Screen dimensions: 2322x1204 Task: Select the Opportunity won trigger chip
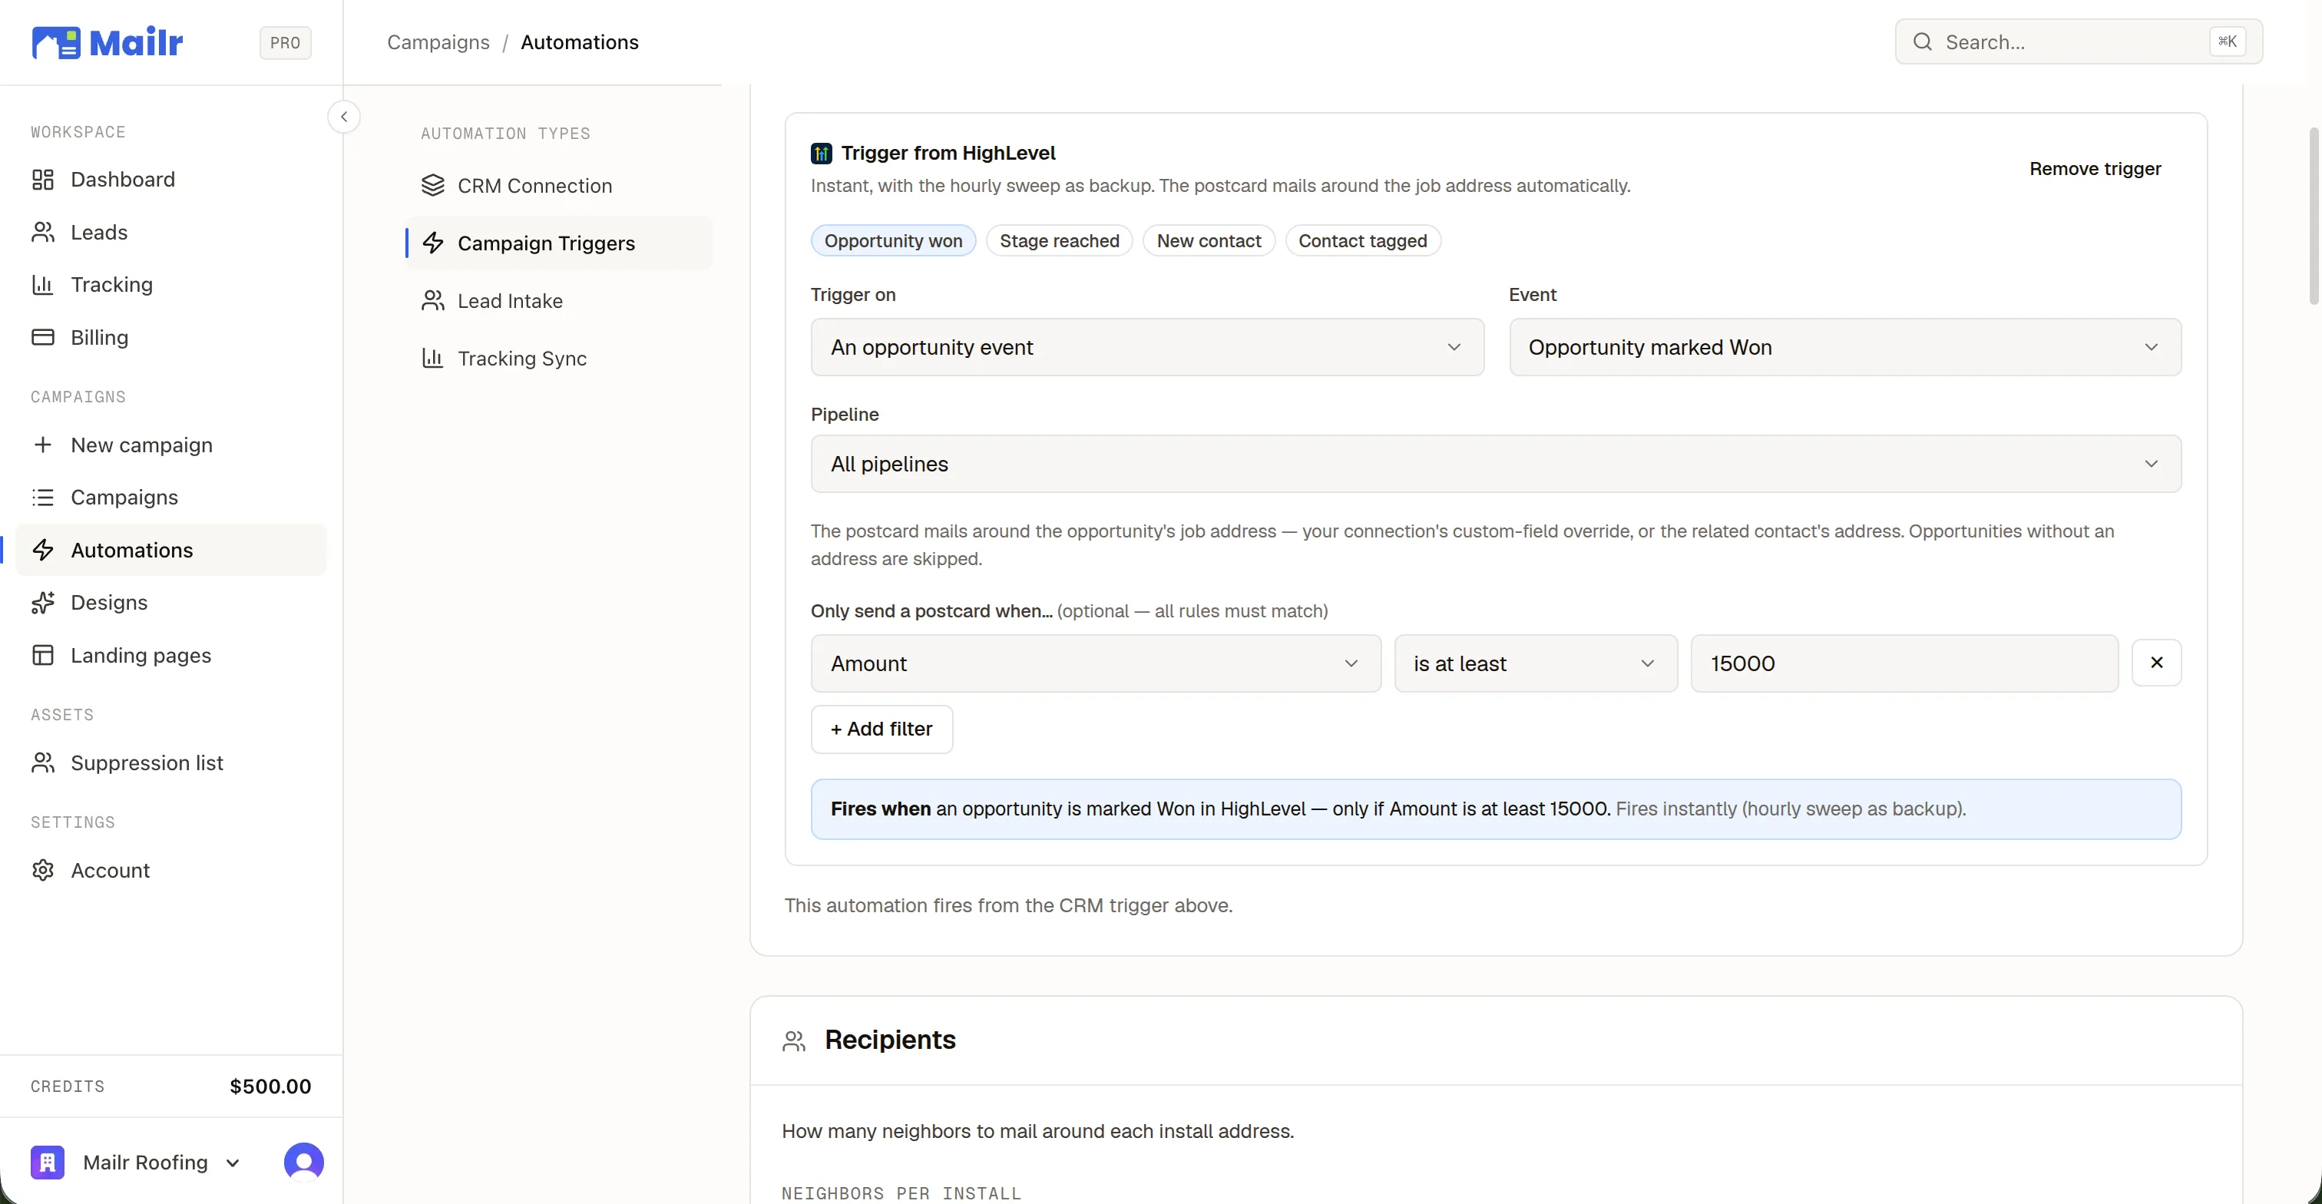click(893, 240)
